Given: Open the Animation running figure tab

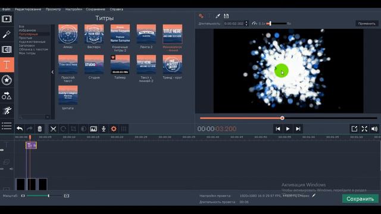Looking at the screenshot, I should (7, 111).
